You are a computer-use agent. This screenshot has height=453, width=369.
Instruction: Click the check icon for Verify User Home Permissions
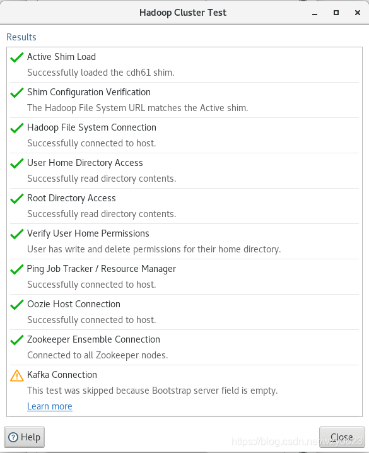pos(17,233)
